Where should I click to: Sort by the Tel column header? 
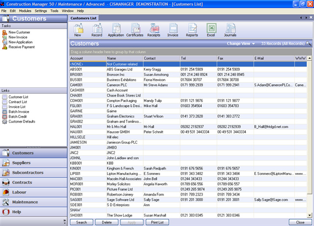click(198, 58)
